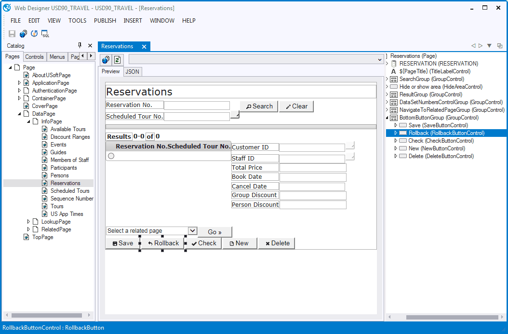The image size is (508, 334).
Task: Open the PUBLISH menu
Action: [105, 21]
